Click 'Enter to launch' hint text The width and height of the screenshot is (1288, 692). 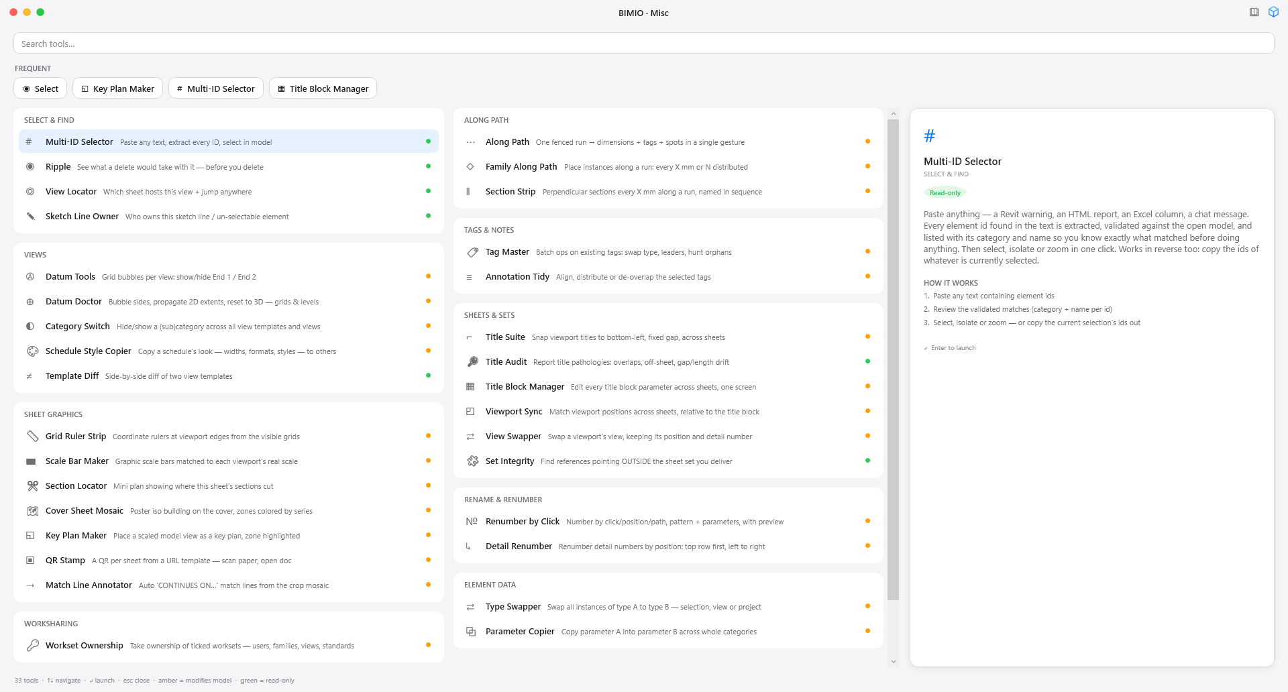(953, 348)
